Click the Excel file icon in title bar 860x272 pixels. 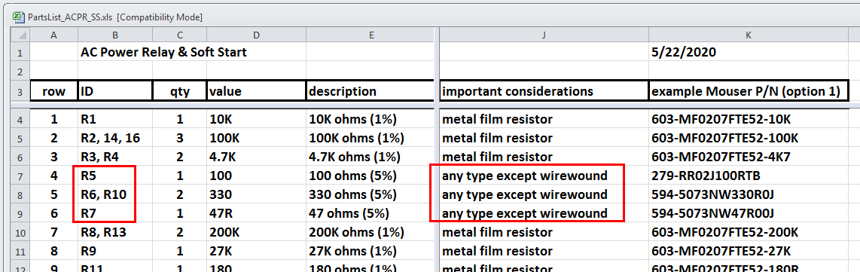(x=17, y=17)
